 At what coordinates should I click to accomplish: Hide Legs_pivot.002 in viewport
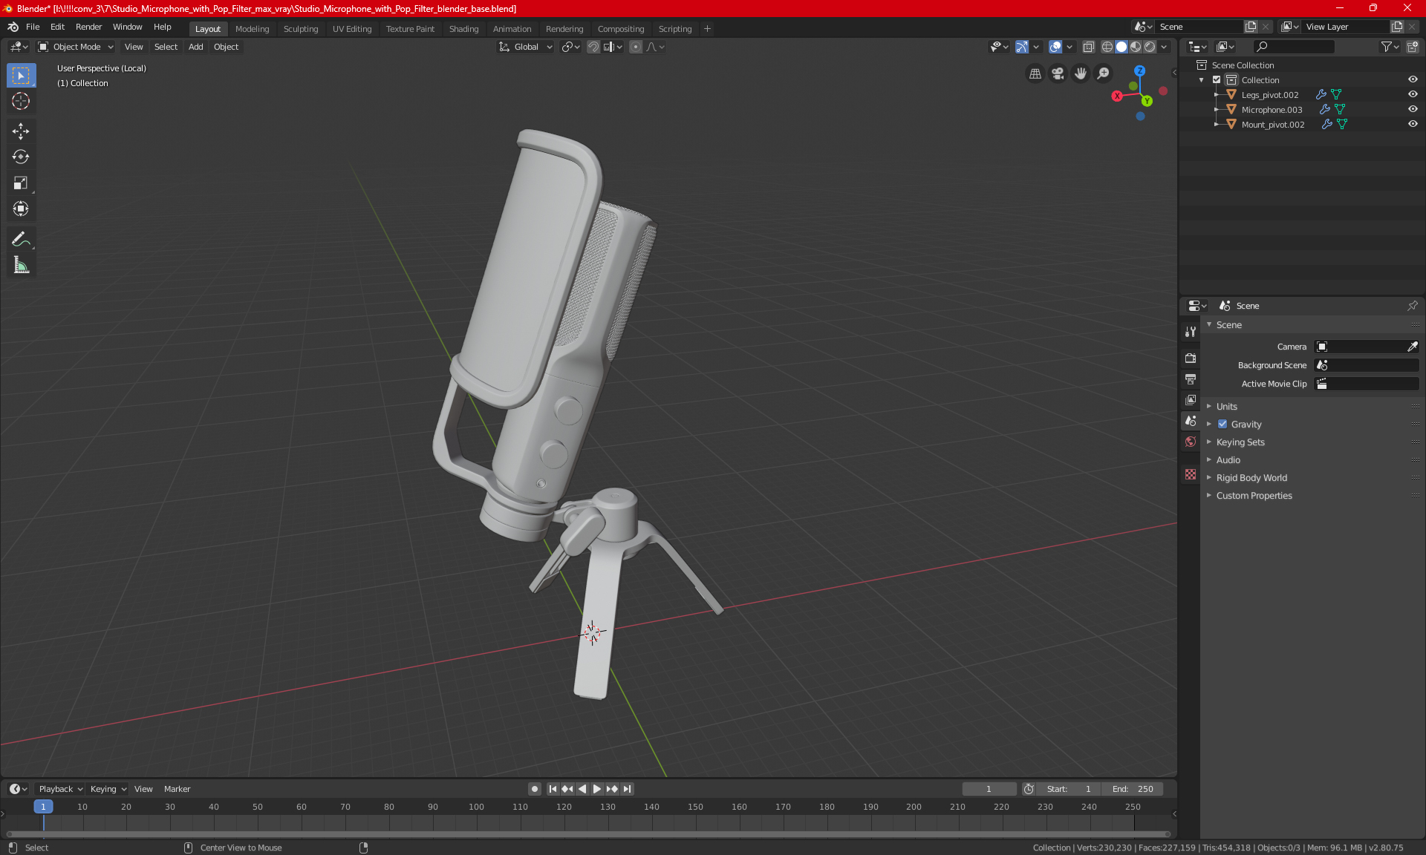point(1413,94)
